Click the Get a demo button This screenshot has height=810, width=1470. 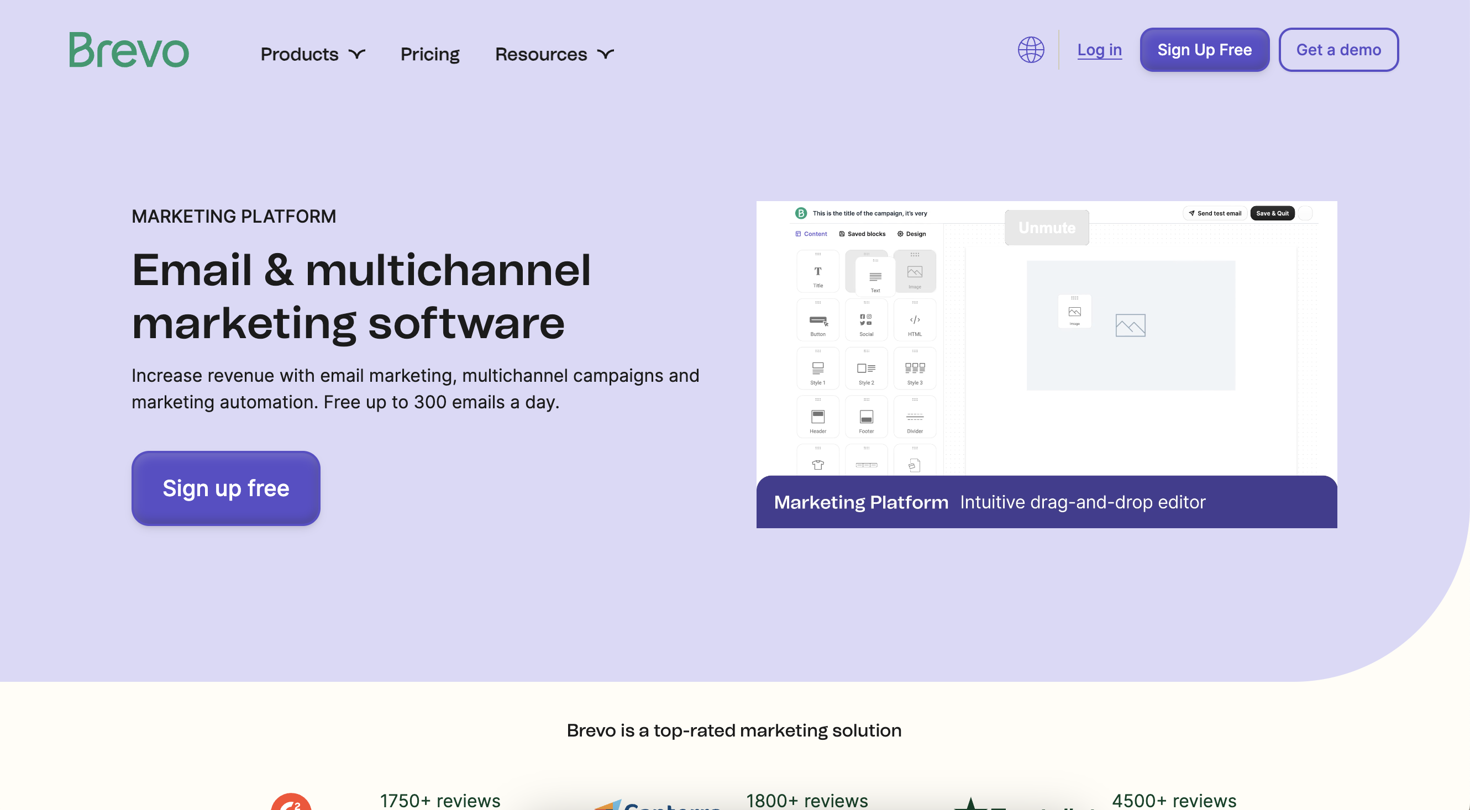click(1338, 50)
